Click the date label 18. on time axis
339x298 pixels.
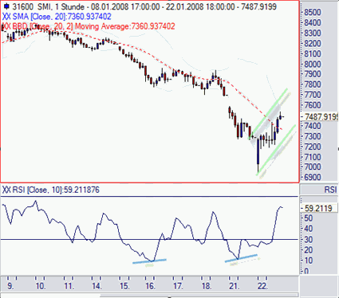tap(207, 286)
